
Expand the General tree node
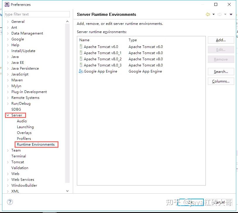tap(8, 22)
